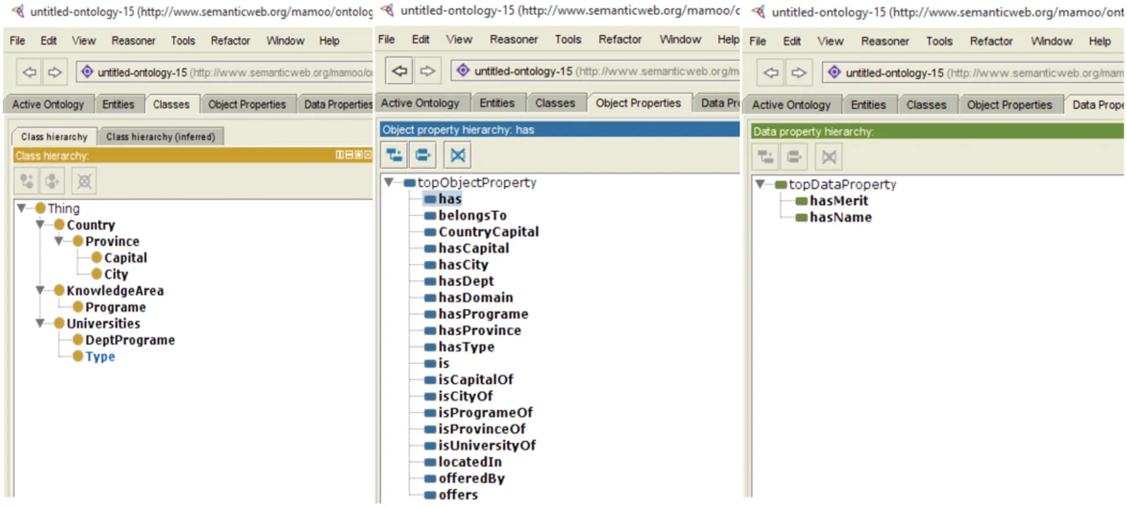
Task: Open Refactor menu in Object Properties window
Action: click(x=620, y=39)
